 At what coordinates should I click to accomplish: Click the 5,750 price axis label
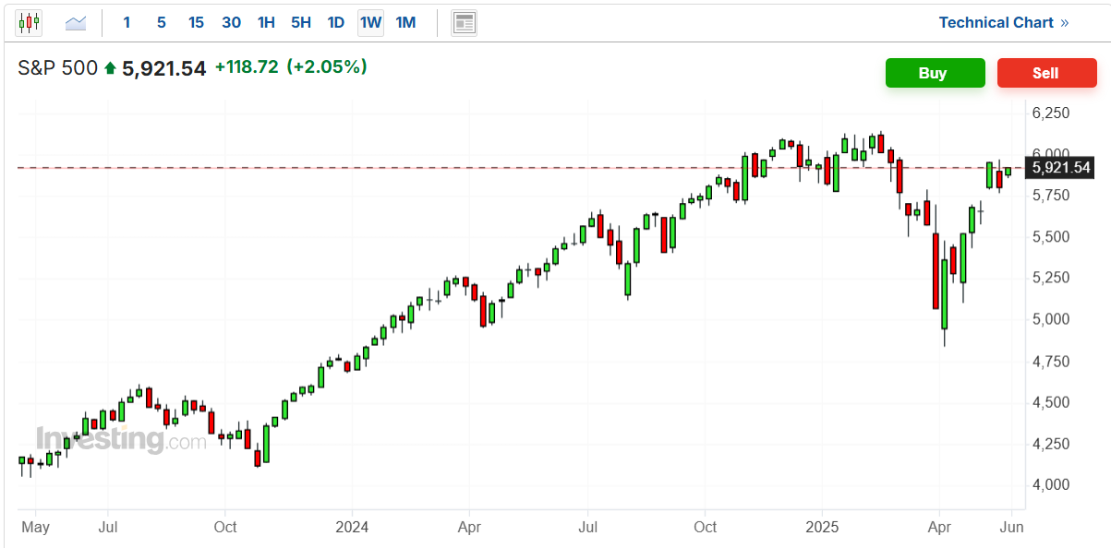(1050, 196)
